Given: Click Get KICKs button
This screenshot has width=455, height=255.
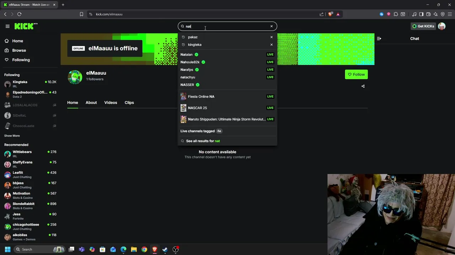Looking at the screenshot, I should tap(423, 26).
